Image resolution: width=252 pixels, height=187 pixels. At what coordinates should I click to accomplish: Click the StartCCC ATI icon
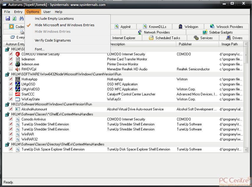tap(18, 94)
